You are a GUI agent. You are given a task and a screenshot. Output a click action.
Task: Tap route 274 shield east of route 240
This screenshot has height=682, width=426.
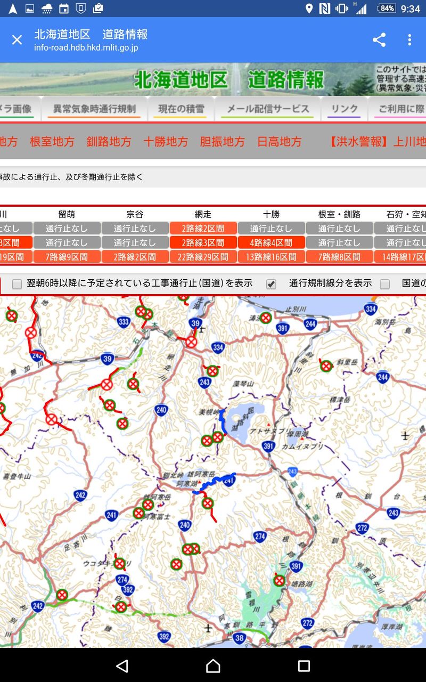click(x=259, y=537)
